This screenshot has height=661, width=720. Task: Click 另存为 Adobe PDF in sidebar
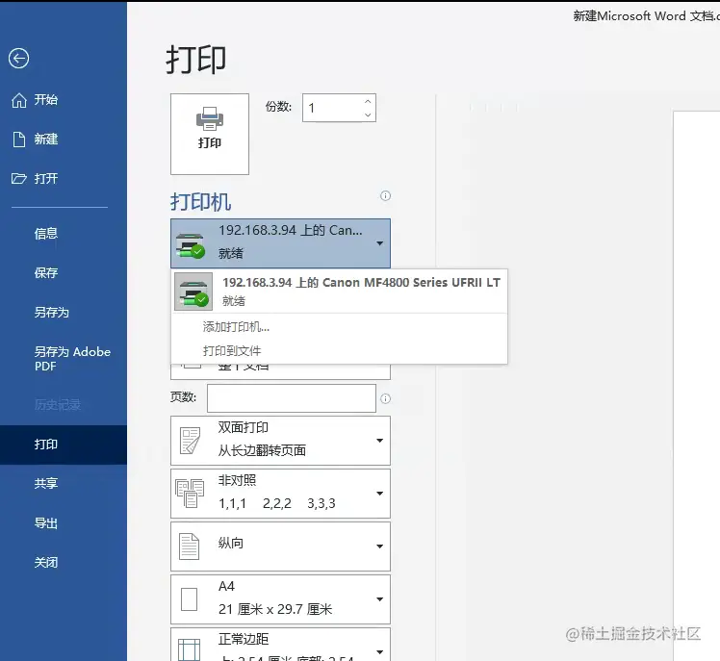(72, 359)
